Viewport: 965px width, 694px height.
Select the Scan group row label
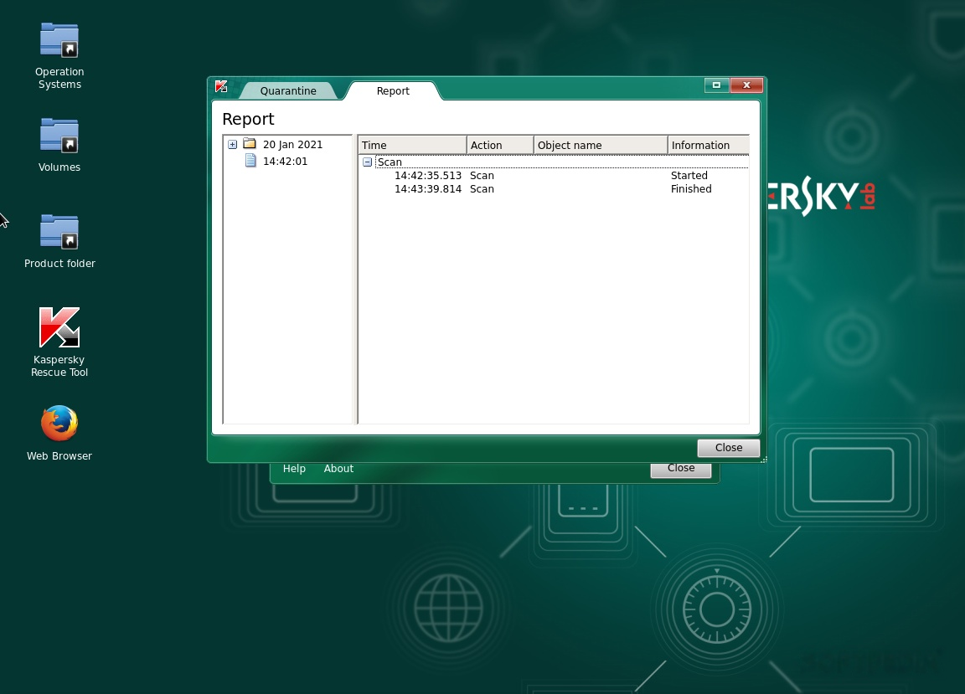tap(390, 162)
